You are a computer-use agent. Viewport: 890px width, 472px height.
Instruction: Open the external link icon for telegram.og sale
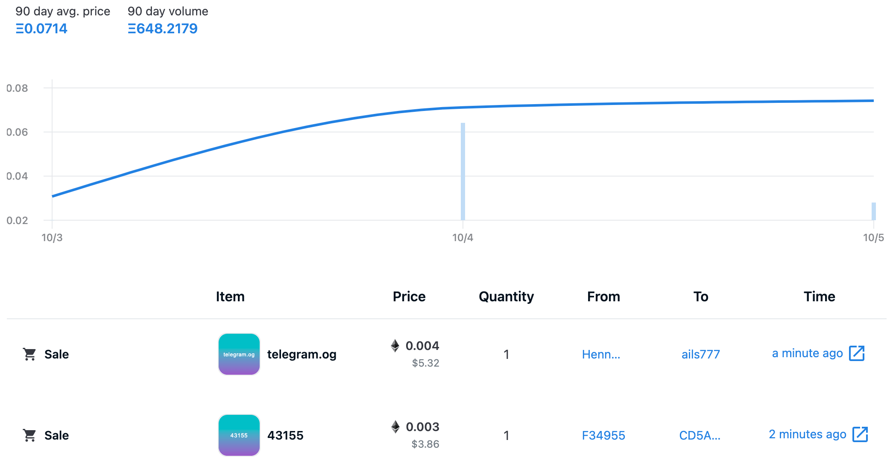[x=857, y=353]
